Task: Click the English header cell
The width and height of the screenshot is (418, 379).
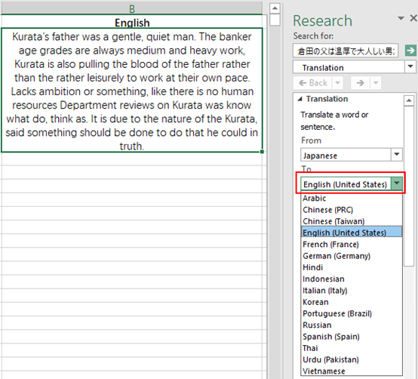Action: (132, 23)
